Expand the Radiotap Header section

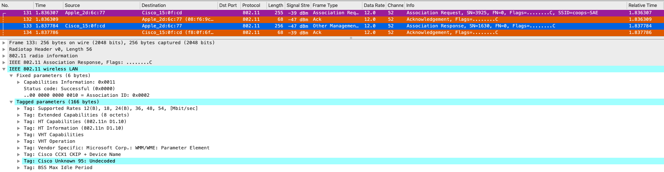[x=4, y=49]
